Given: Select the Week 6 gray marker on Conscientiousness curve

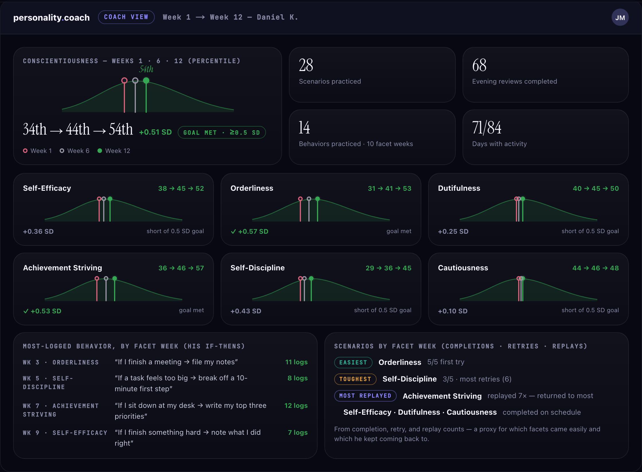Looking at the screenshot, I should click(x=135, y=80).
